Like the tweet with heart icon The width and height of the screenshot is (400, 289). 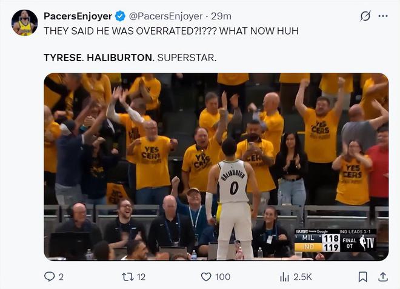(x=206, y=277)
